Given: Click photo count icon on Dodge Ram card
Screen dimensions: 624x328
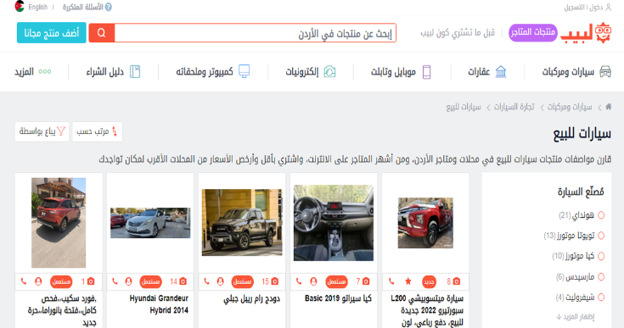Looking at the screenshot, I should coord(274,281).
